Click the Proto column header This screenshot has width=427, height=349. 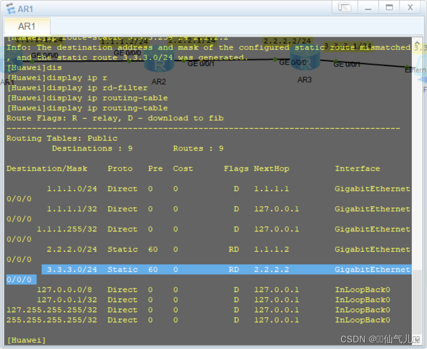[120, 168]
